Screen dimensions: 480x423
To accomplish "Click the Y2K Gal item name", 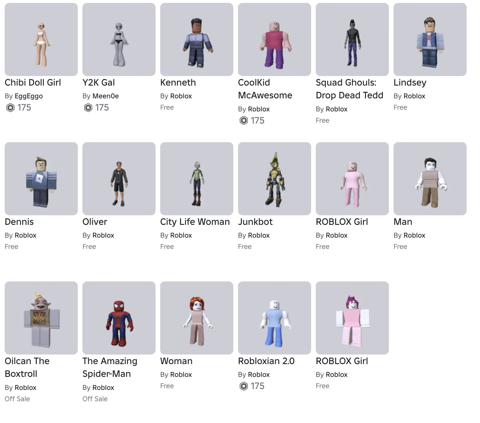I will 99,83.
